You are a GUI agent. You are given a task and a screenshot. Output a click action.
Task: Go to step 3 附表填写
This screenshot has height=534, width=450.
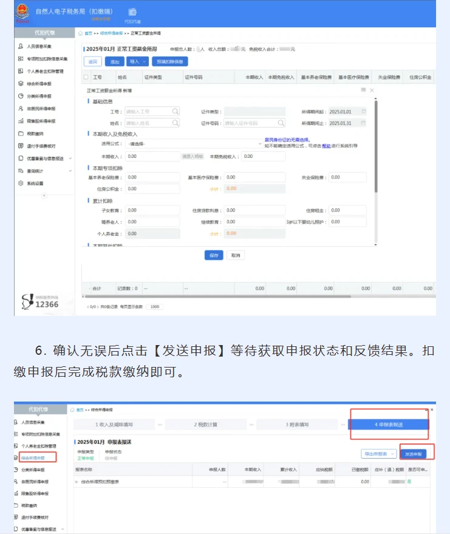coord(297,425)
